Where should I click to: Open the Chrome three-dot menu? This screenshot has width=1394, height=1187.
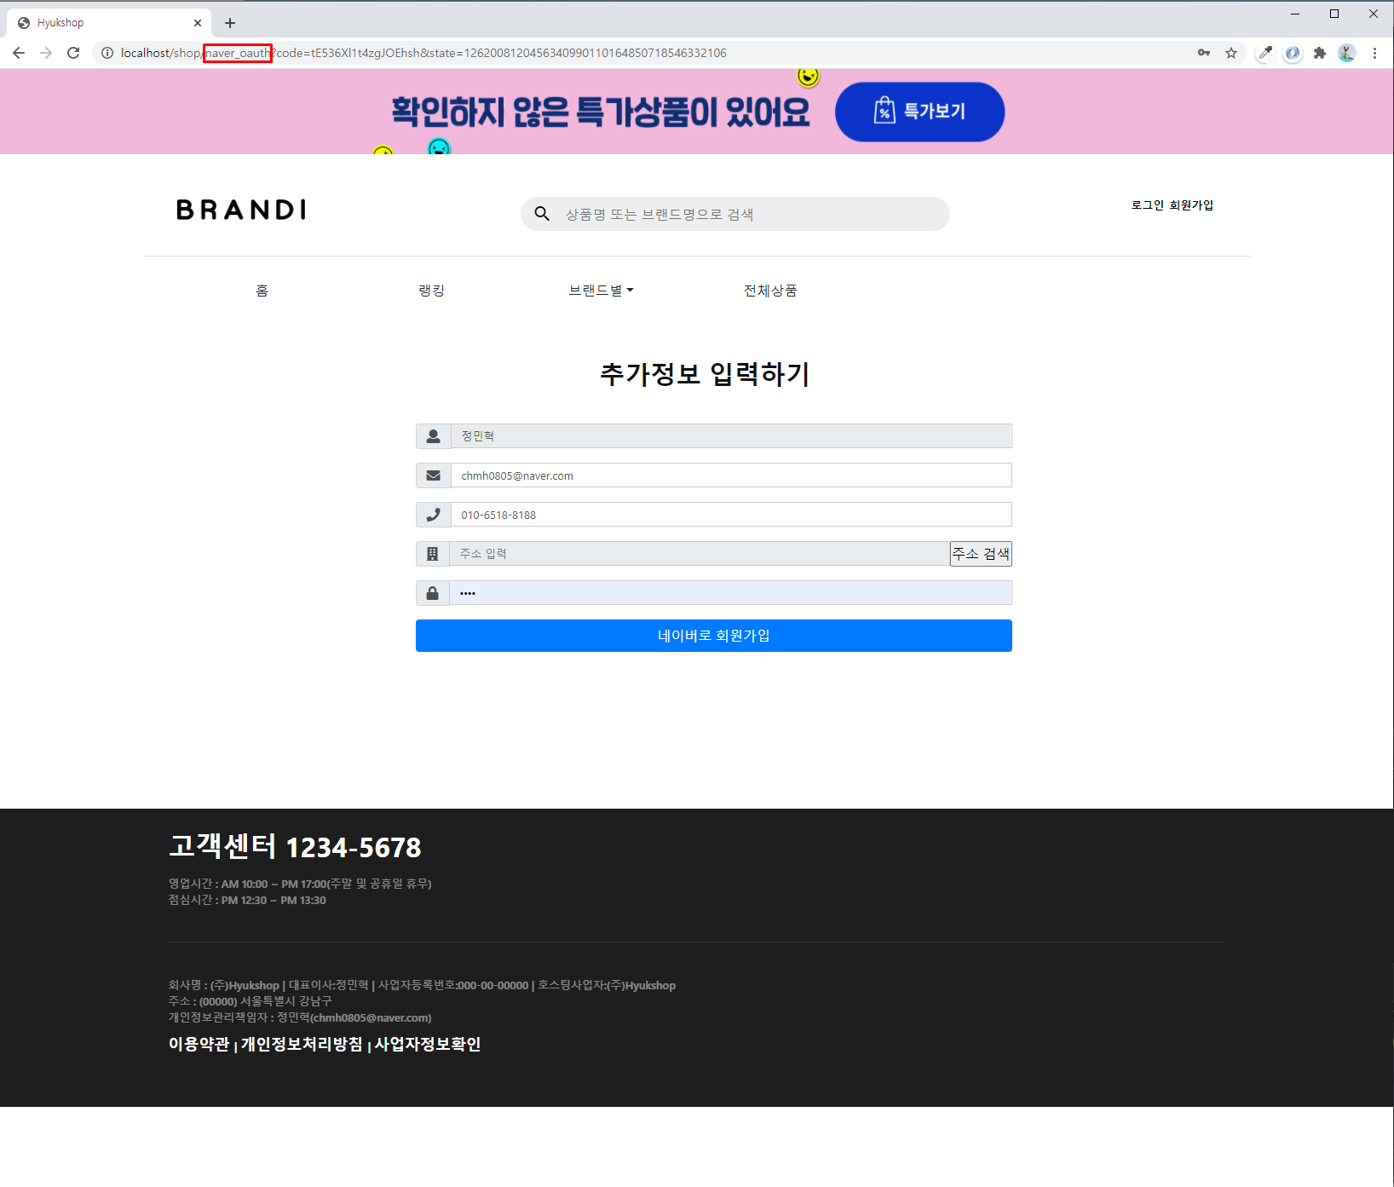tap(1374, 53)
